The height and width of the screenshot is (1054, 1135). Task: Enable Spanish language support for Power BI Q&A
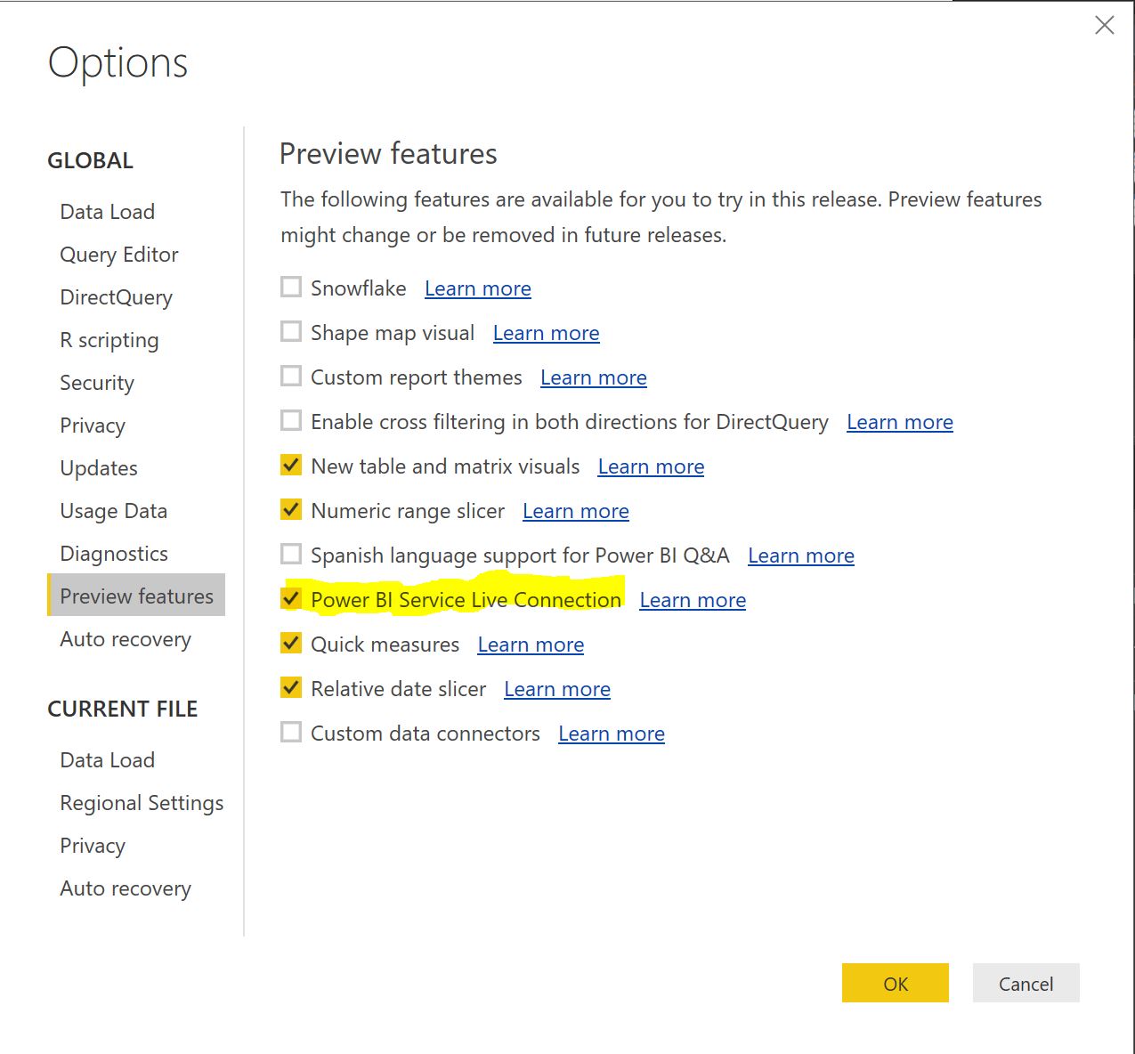(290, 554)
